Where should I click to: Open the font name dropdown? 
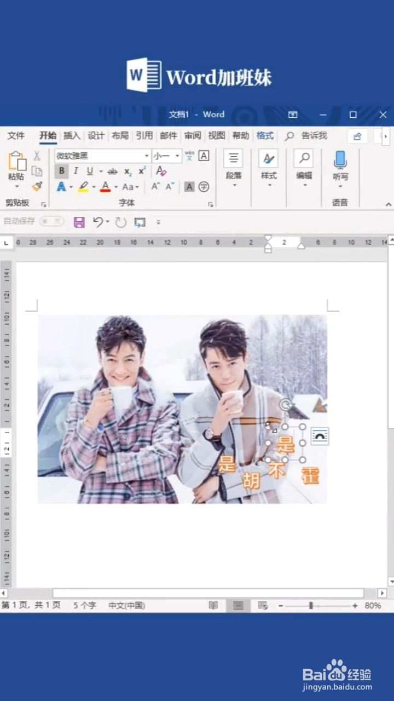(146, 156)
